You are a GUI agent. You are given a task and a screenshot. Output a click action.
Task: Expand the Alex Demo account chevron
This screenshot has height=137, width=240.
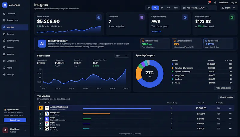25,130
